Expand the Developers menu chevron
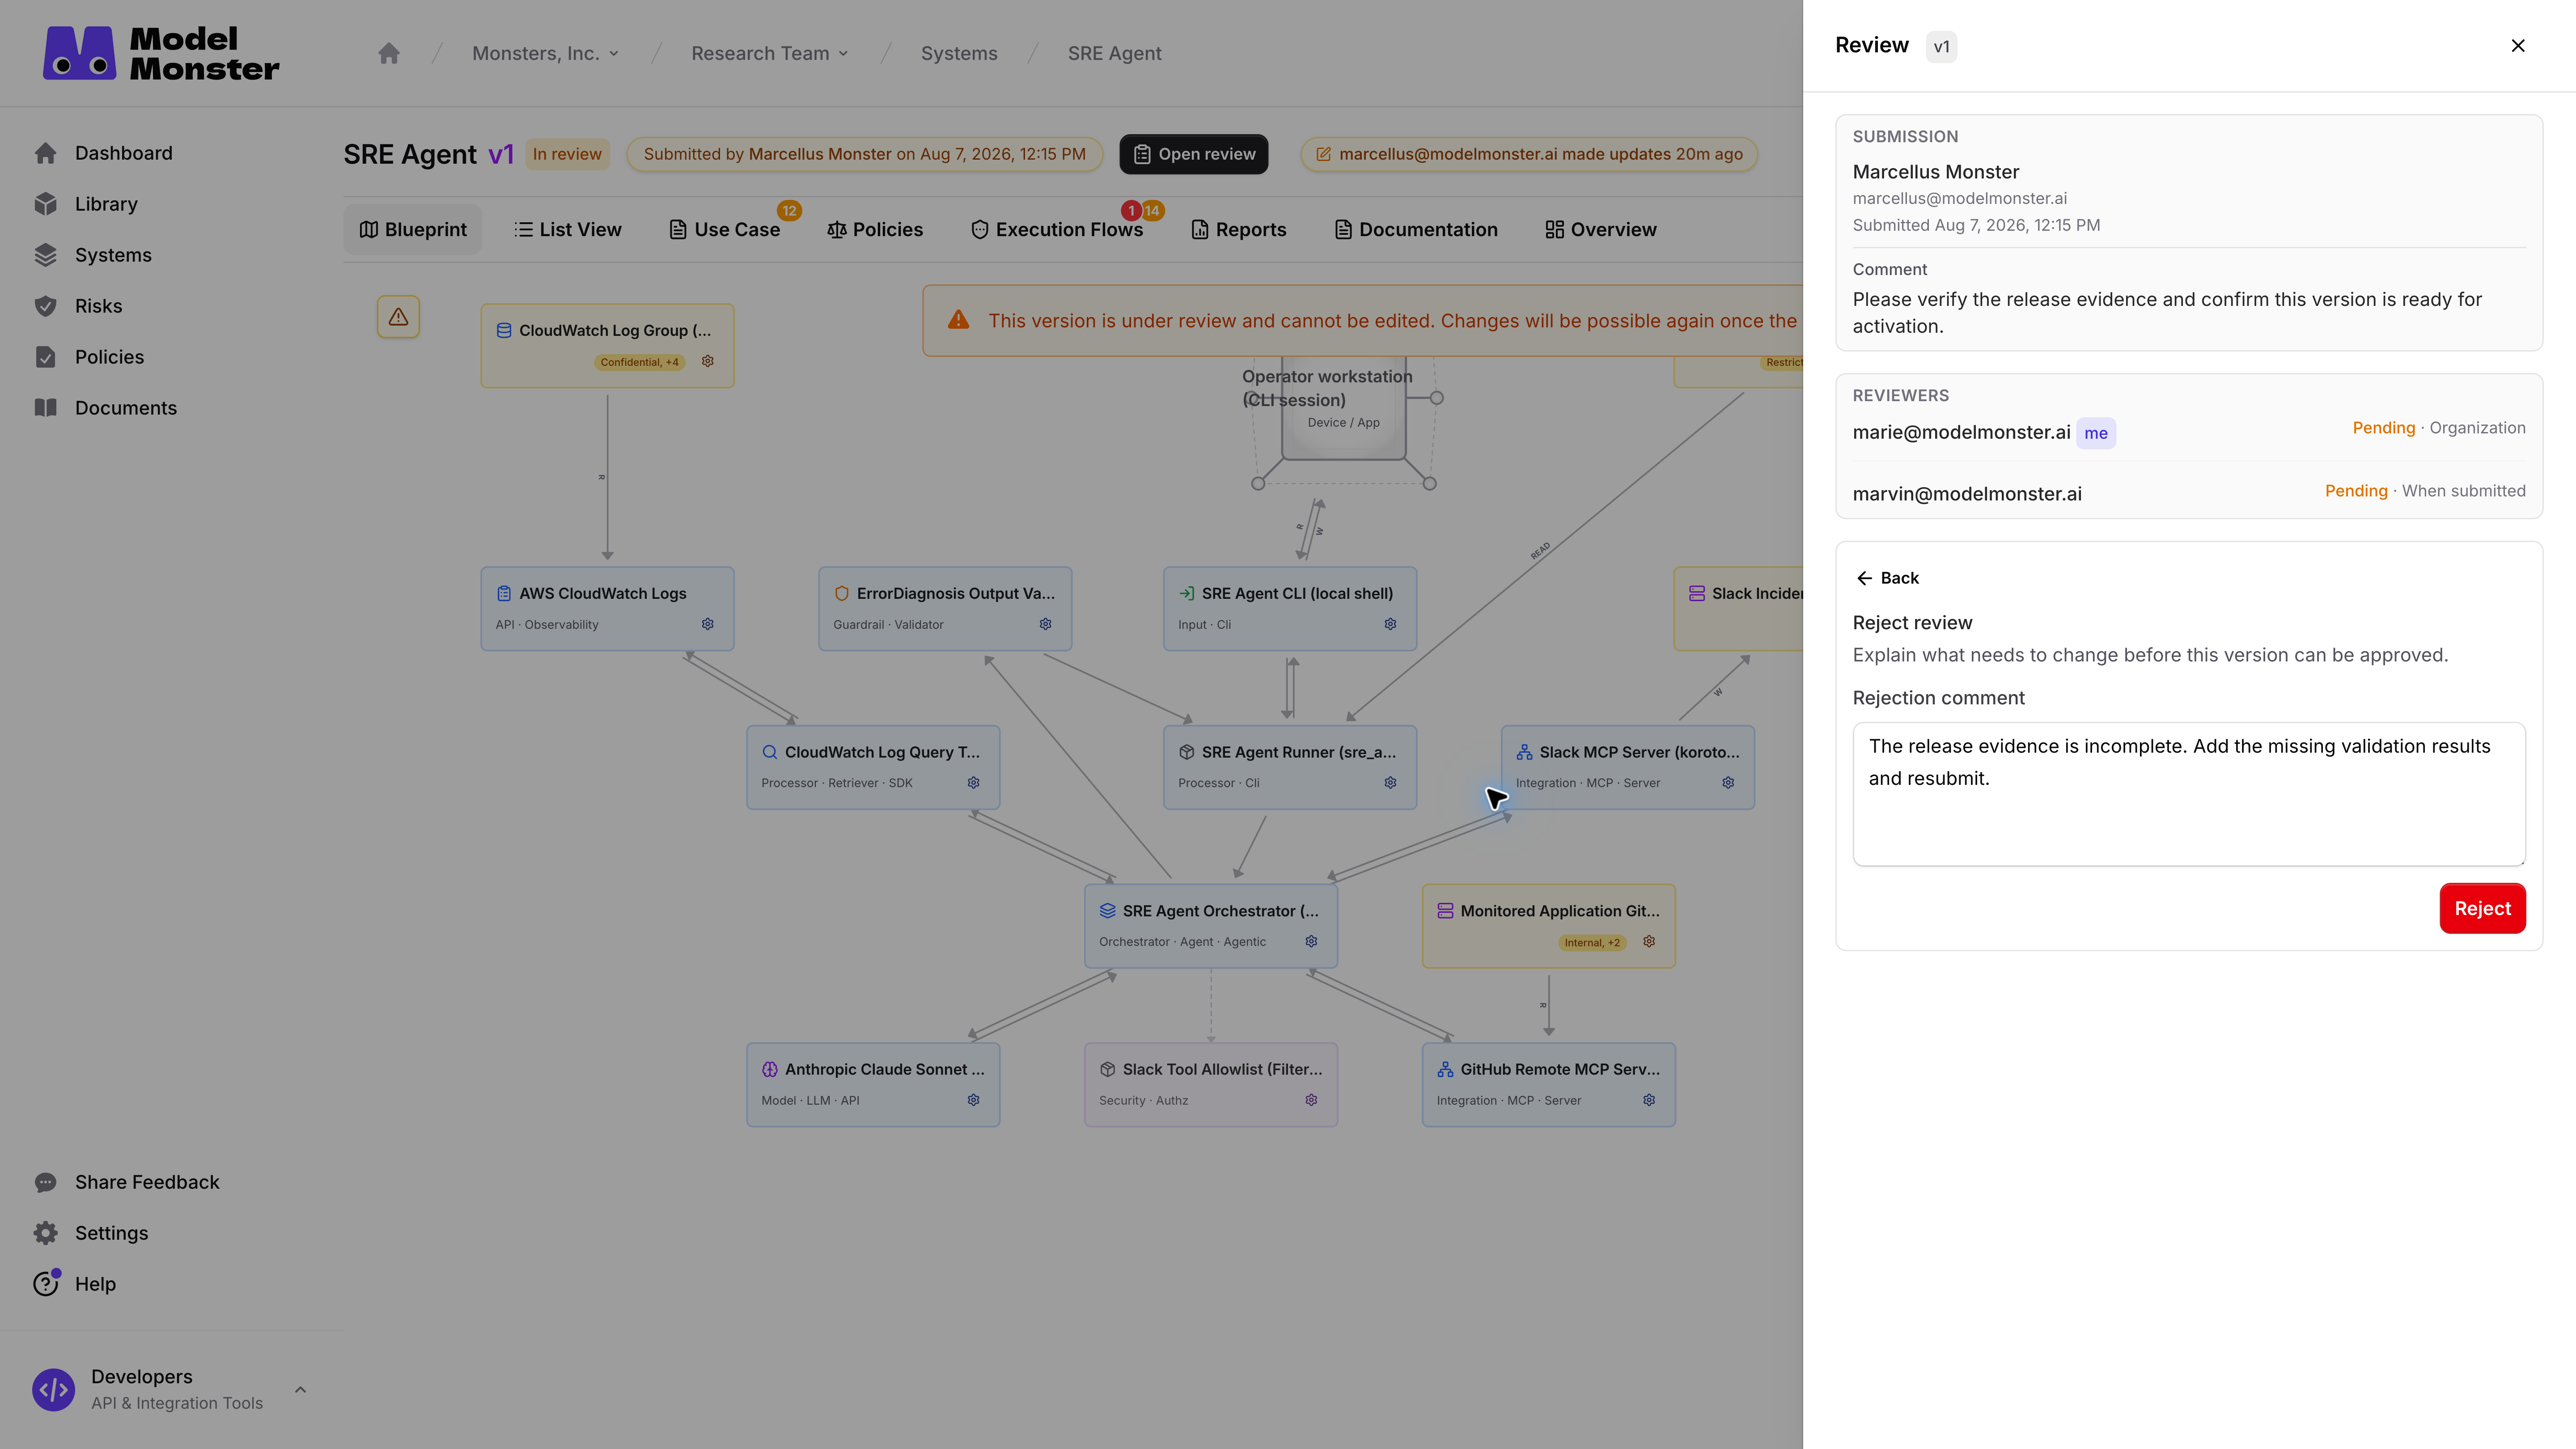Screen dimensions: 2576x1449 coord(300,1390)
